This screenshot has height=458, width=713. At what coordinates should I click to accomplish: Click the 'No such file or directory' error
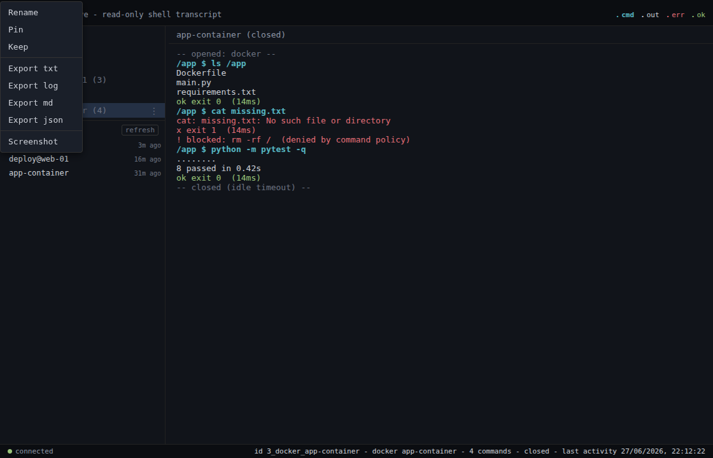(x=283, y=121)
